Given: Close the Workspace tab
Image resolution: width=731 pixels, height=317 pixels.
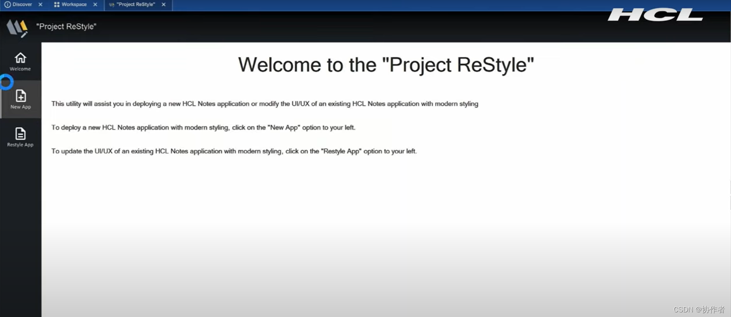Looking at the screenshot, I should click(x=95, y=4).
